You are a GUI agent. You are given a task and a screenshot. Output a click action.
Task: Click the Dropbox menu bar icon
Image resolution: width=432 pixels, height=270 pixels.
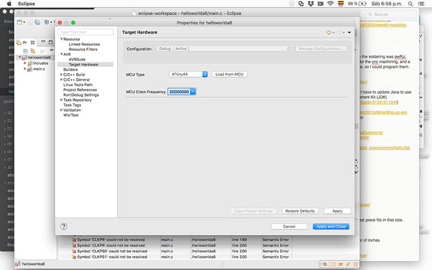pyautogui.click(x=311, y=4)
